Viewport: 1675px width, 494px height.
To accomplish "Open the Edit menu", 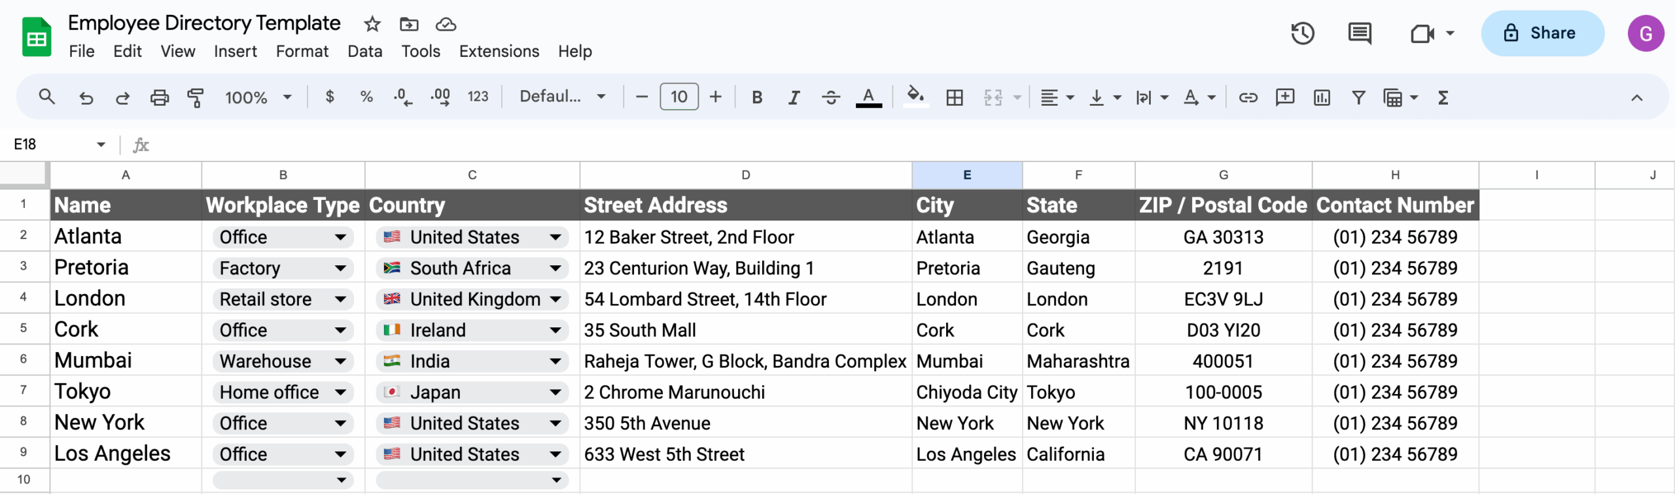I will point(128,51).
